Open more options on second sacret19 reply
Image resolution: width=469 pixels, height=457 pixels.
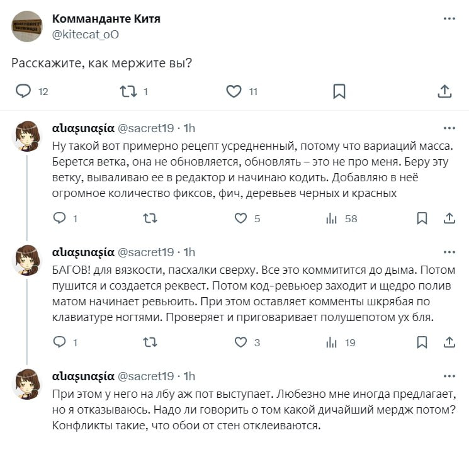click(449, 252)
